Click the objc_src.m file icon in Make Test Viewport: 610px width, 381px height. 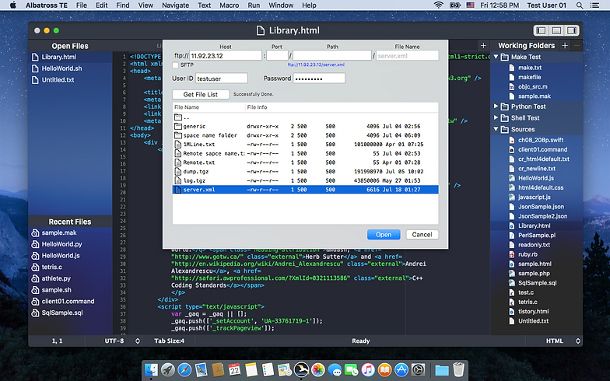point(512,87)
